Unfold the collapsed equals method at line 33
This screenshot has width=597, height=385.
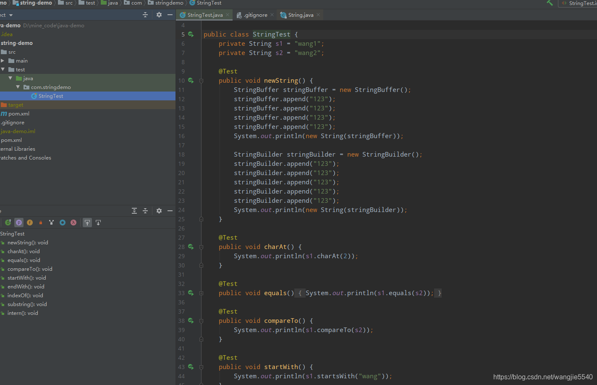201,293
